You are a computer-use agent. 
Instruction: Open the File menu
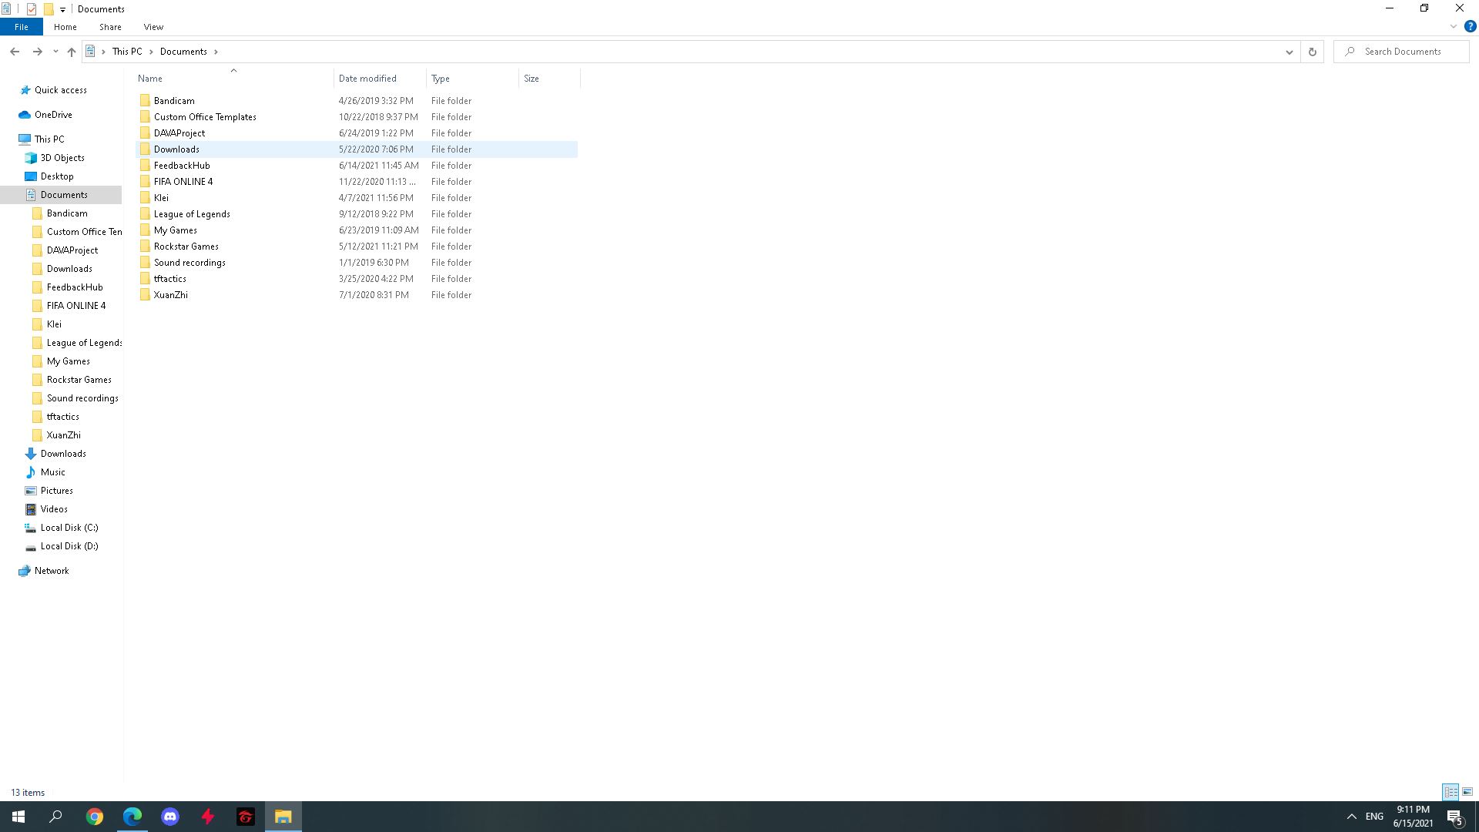pos(22,27)
